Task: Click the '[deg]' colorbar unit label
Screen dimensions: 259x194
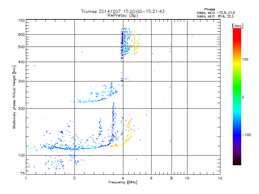Action: coord(238,26)
